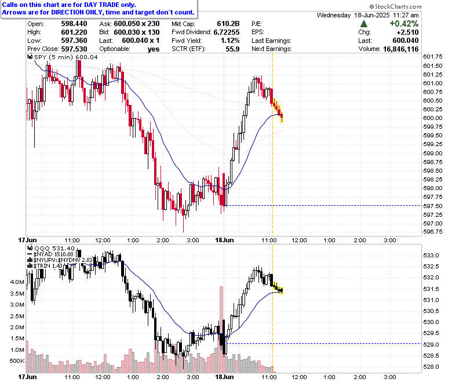Click the chart icon beside QQQ 531.40
This screenshot has height=382, width=452.
[x=30, y=248]
